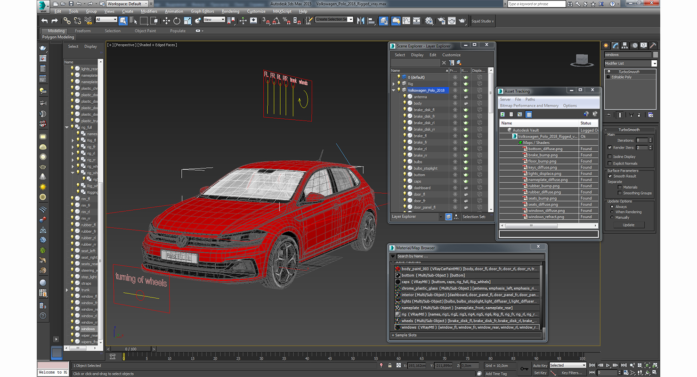Image resolution: width=697 pixels, height=377 pixels.
Task: Enable Explicit Normals checkbox
Action: pos(610,164)
